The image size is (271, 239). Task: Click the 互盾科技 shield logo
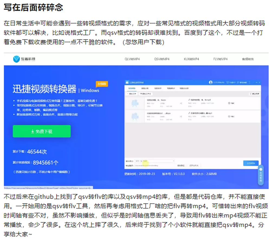point(17,59)
